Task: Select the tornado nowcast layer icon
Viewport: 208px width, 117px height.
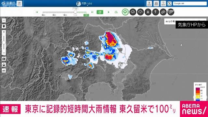Action: (163, 12)
